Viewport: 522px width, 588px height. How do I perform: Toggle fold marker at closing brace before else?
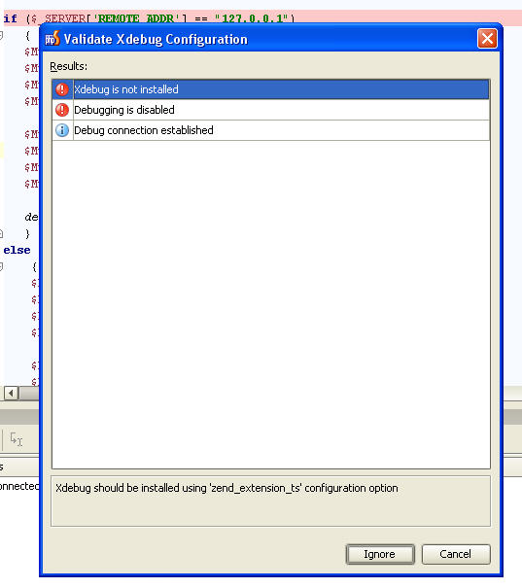[x=1, y=233]
